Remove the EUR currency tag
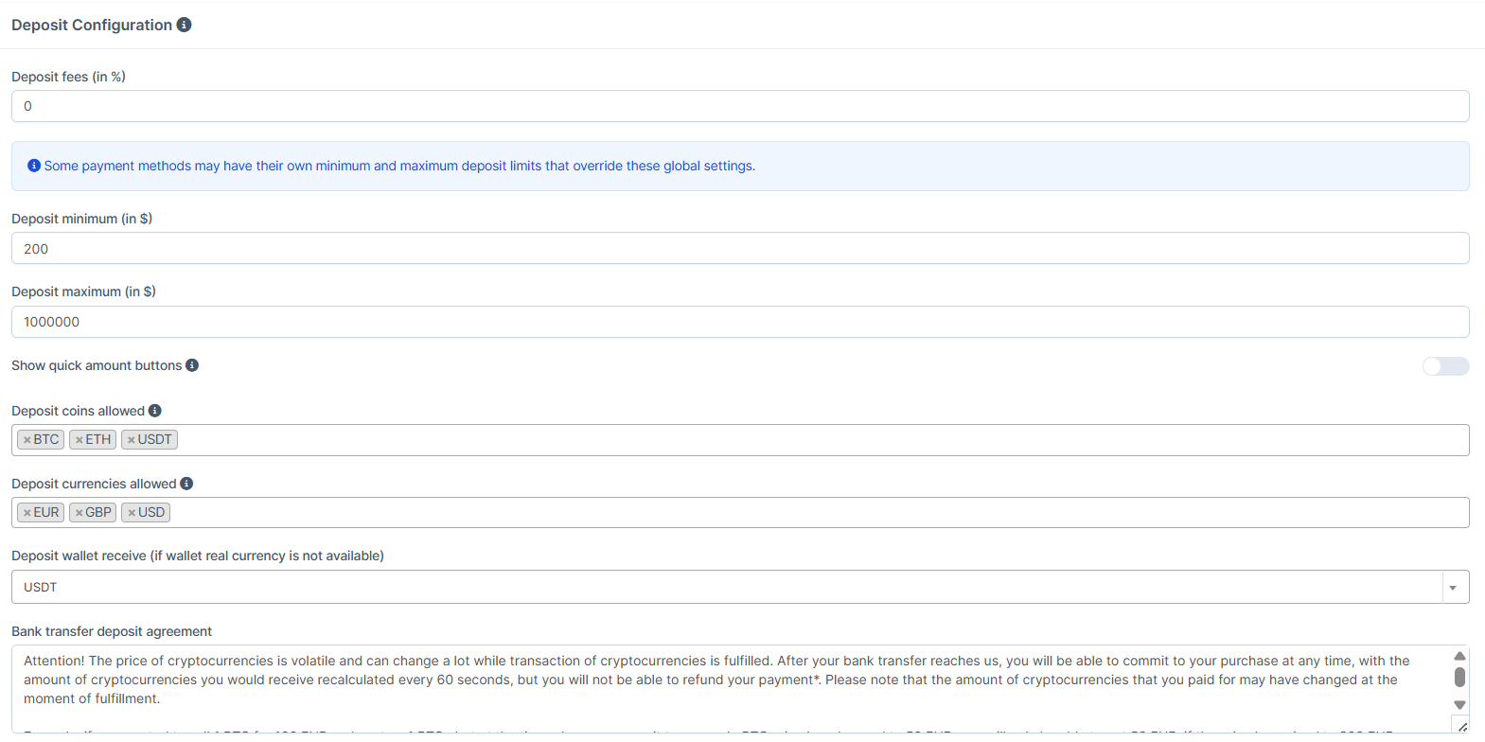 [27, 513]
